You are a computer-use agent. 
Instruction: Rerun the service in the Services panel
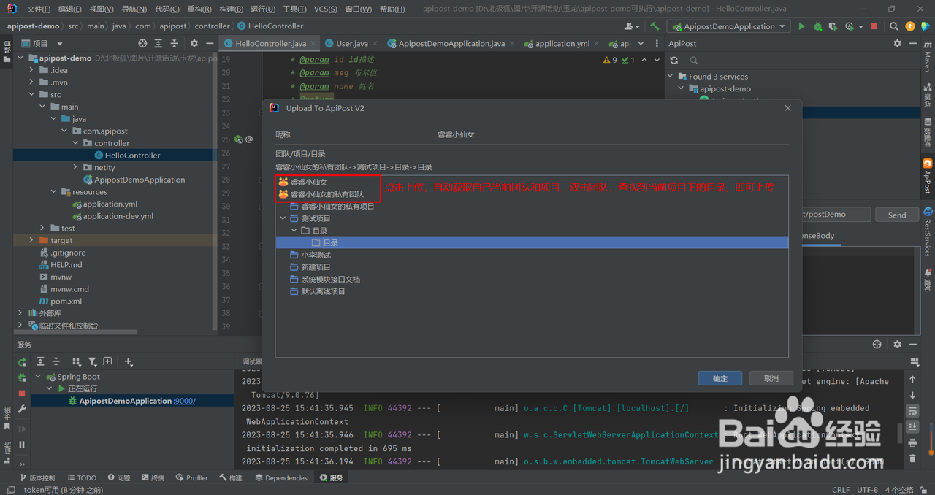[22, 362]
